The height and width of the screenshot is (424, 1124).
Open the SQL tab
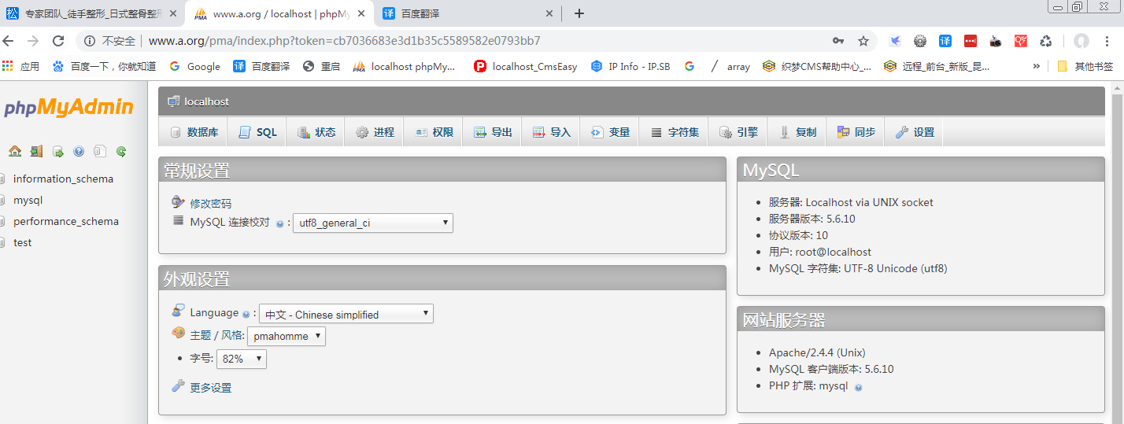[257, 132]
